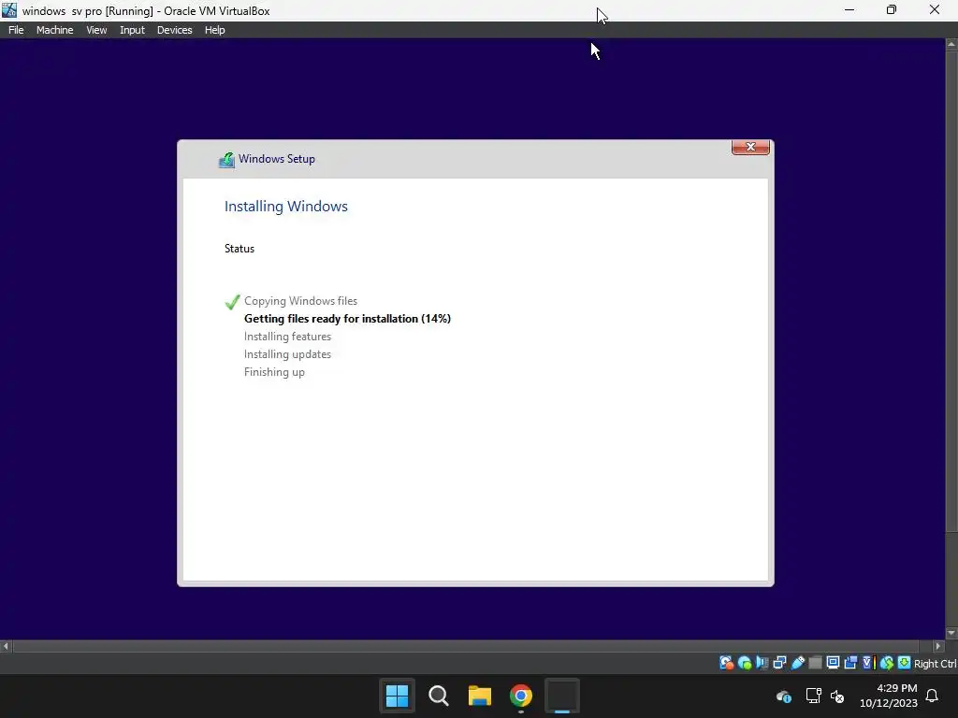The height and width of the screenshot is (718, 958).
Task: Click the Finishing up step
Action: pos(274,372)
